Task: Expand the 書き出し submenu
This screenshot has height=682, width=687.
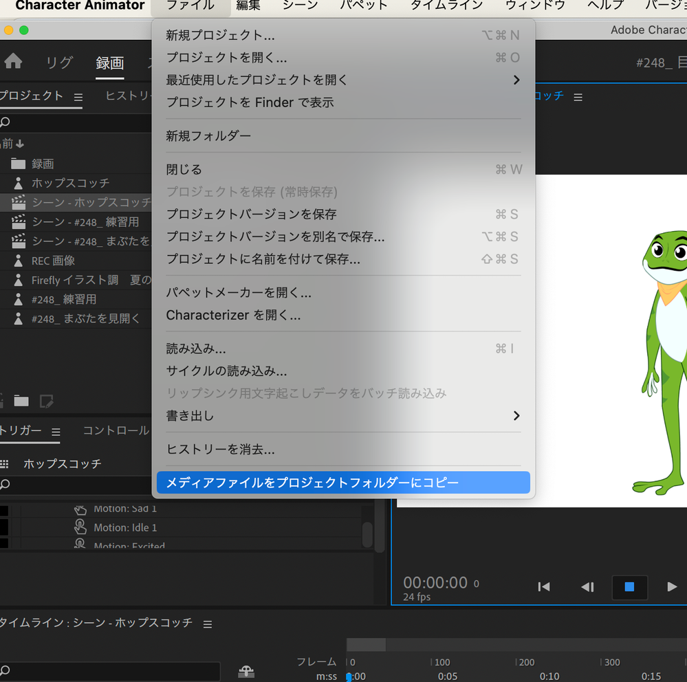Action: point(516,416)
